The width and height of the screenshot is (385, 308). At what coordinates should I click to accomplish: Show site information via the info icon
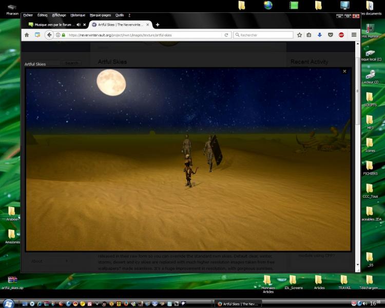tap(58, 35)
